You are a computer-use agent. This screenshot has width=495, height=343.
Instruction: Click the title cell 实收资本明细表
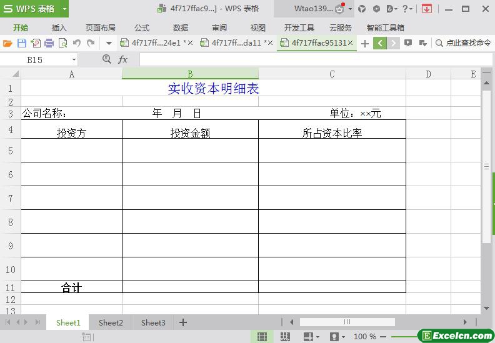(x=213, y=89)
